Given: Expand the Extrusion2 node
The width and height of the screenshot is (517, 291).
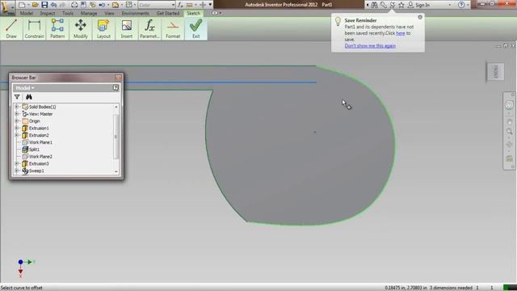Looking at the screenshot, I should coord(17,135).
